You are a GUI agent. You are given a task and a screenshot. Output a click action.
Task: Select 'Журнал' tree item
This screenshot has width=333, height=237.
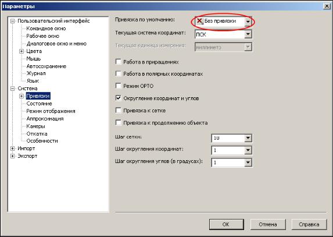(x=36, y=73)
